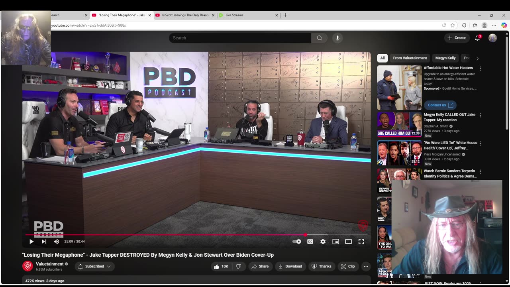Screen dimensions: 510x287
Task: Open a new browser tab
Action: [x=285, y=15]
